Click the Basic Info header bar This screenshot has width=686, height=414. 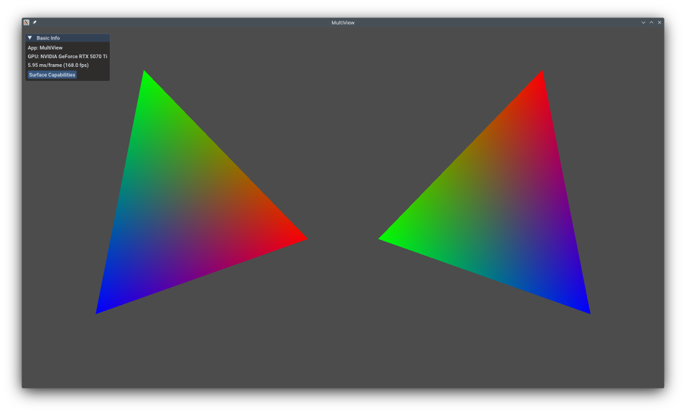coord(67,38)
